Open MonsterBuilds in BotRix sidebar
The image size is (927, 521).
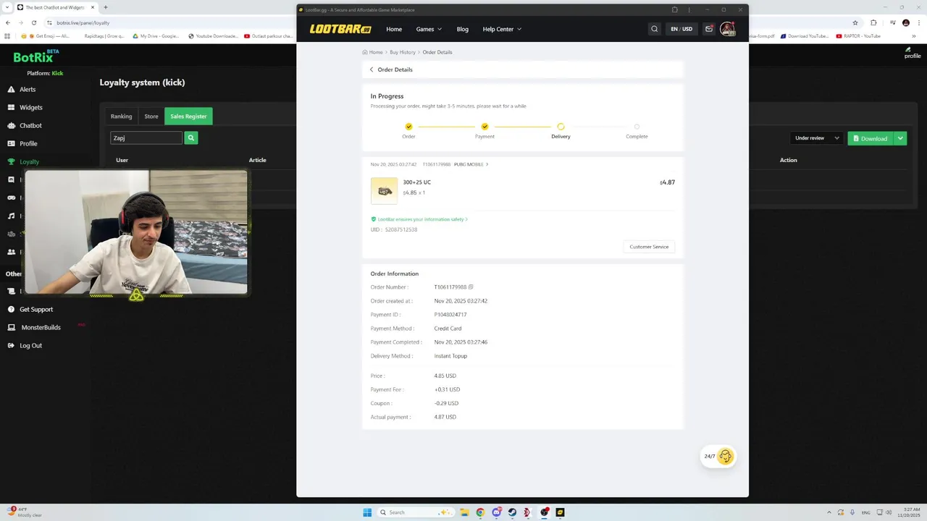point(34,327)
